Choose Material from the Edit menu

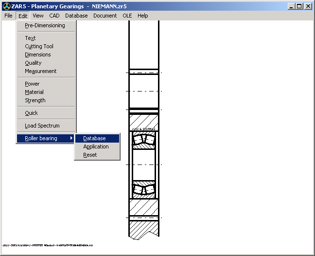[x=34, y=92]
